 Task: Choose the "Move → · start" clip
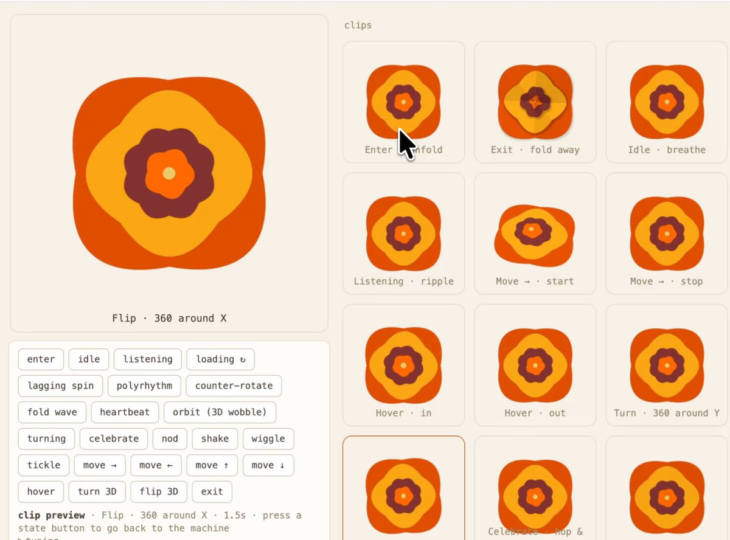coord(535,234)
